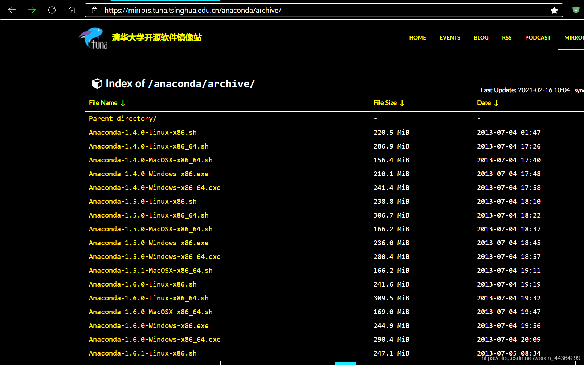Download Anaconda-1.5.0-Linux-x86.sh
Screen dimensions: 584x365
pos(143,202)
